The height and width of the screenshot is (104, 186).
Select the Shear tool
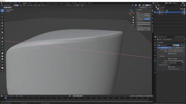click(2, 68)
